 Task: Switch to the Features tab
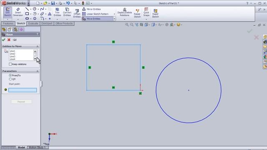tap(8, 23)
